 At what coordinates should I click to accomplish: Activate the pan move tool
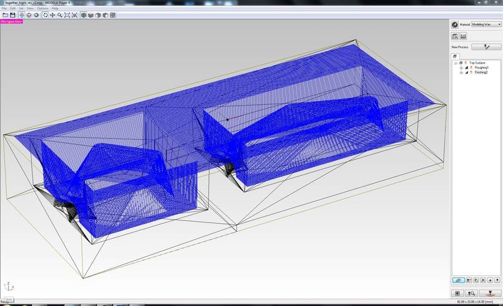[53, 15]
